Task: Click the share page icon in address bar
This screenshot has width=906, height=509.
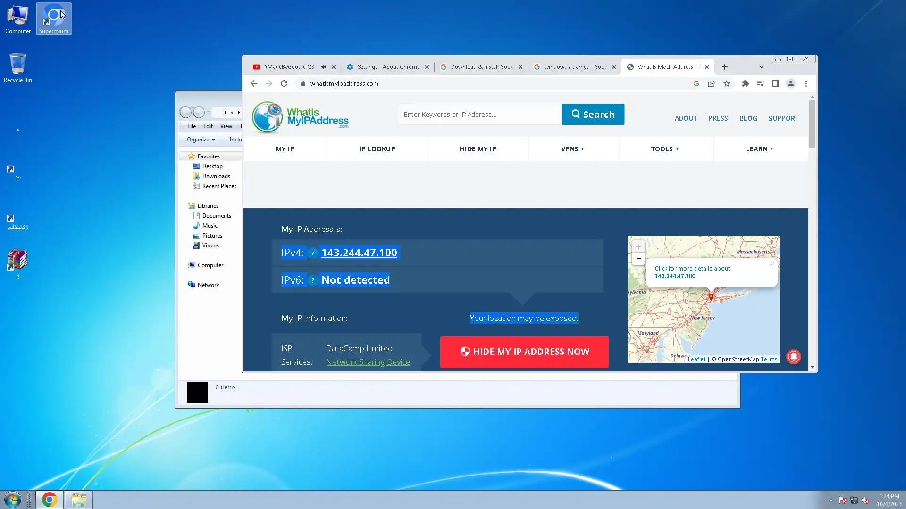Action: pyautogui.click(x=712, y=83)
